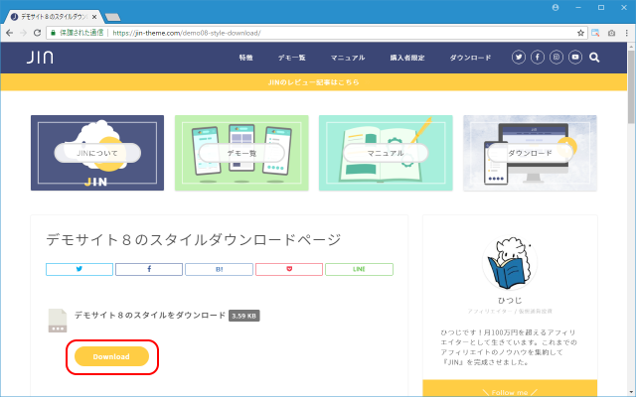
Task: Open the Chrome three-dot menu
Action: (625, 32)
